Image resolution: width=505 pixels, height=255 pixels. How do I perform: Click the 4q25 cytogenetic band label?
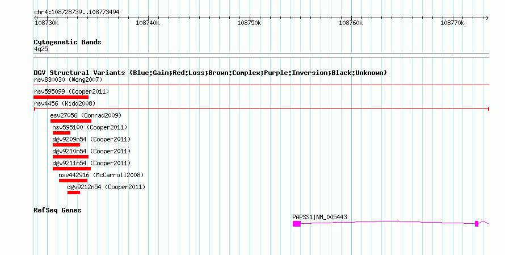(x=41, y=49)
